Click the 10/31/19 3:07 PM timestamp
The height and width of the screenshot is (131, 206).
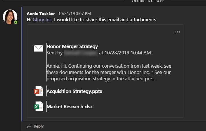click(x=75, y=14)
